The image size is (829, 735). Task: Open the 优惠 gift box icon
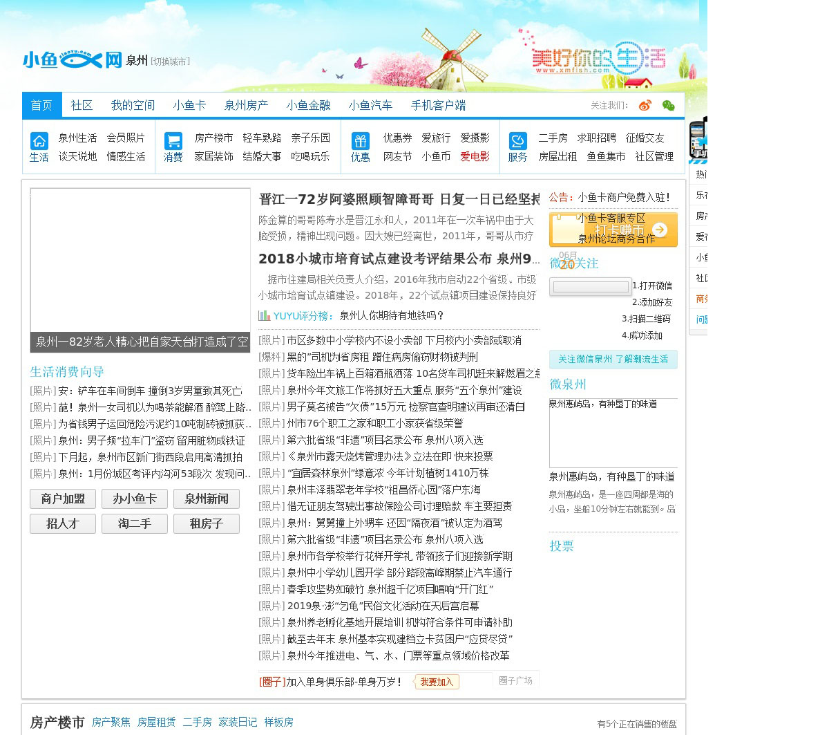(361, 141)
